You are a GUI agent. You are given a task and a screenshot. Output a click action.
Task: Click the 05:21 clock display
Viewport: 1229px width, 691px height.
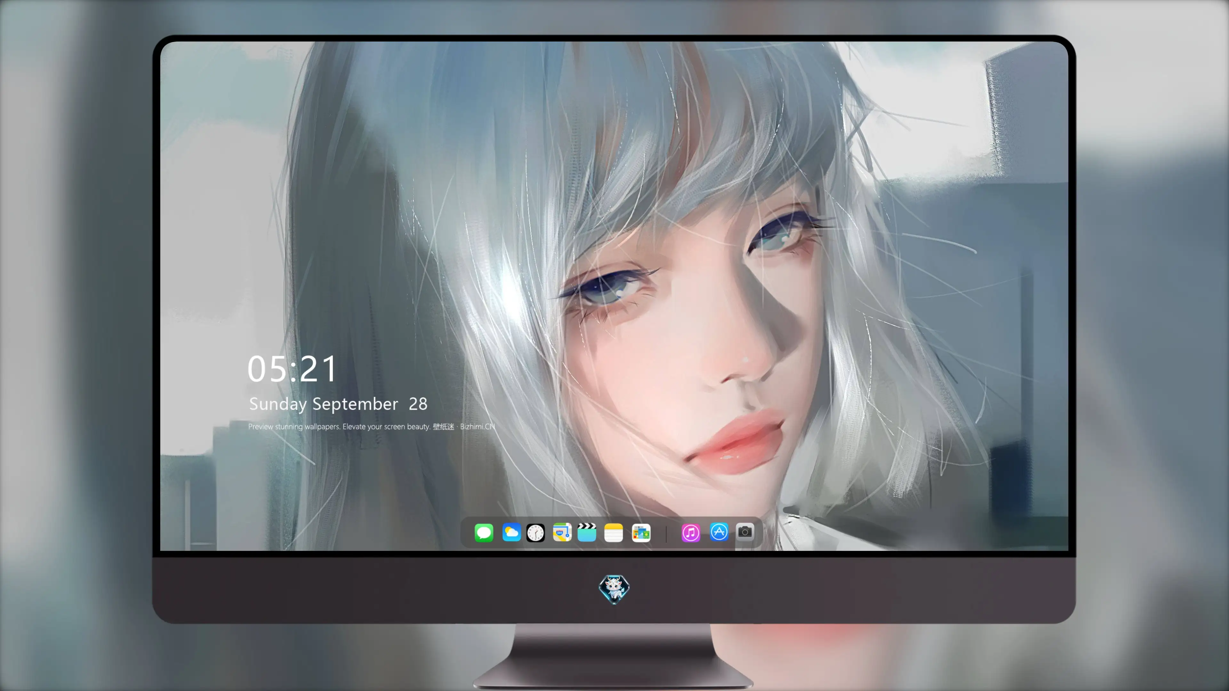[x=292, y=369]
